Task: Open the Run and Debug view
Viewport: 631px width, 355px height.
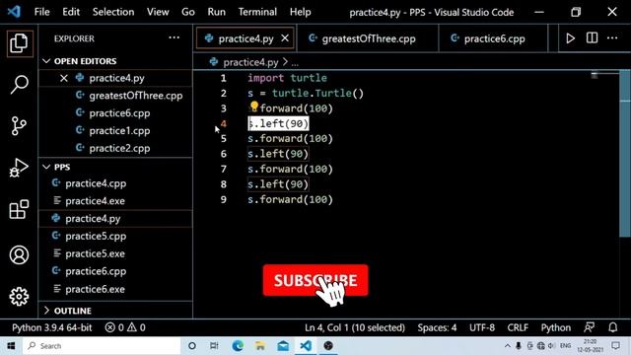Action: pos(19,168)
